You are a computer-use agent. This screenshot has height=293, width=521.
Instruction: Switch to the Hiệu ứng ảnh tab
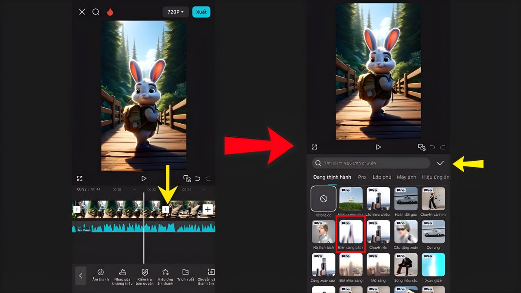coord(436,177)
